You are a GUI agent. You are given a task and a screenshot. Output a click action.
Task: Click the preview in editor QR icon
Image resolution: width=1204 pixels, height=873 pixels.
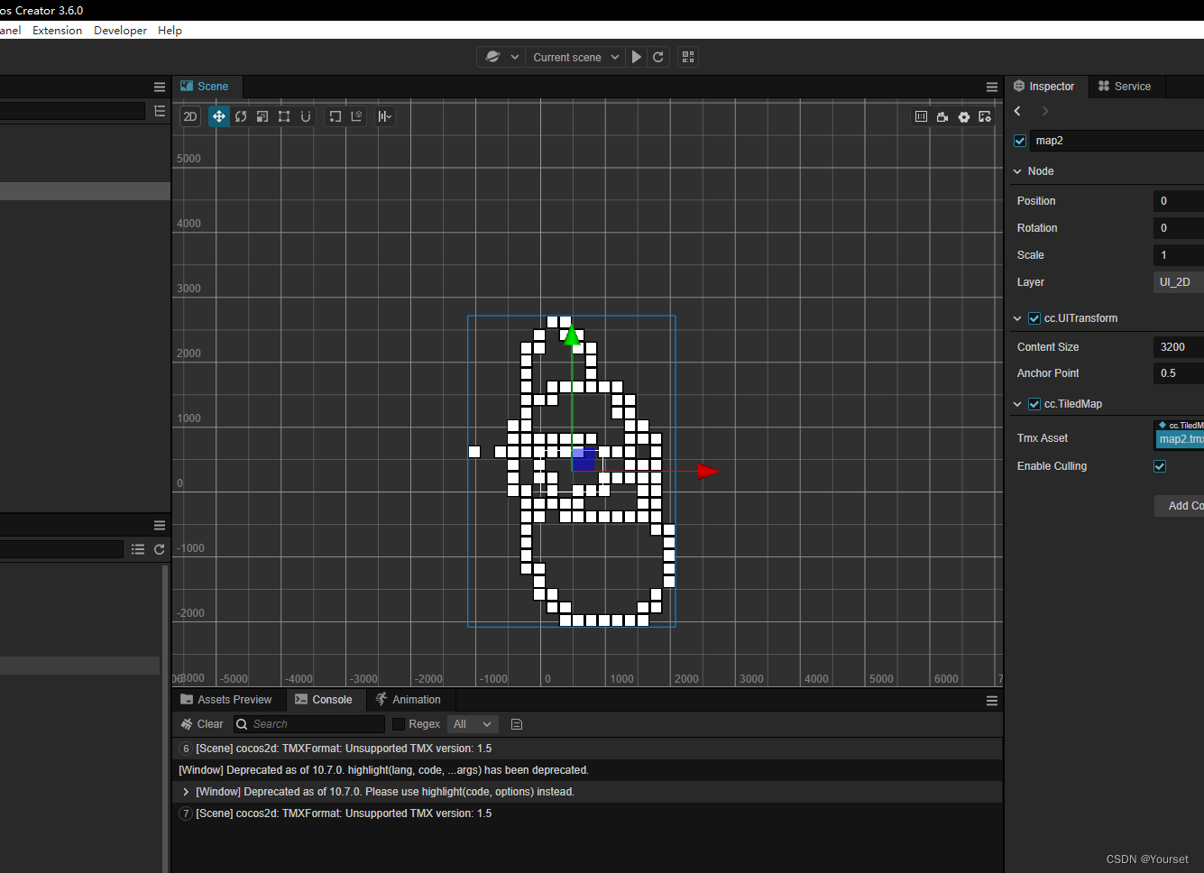(687, 57)
